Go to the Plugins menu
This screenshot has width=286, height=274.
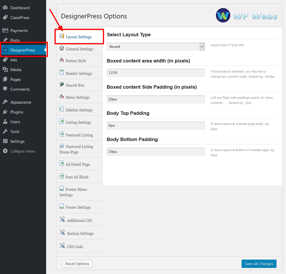[x=23, y=112]
